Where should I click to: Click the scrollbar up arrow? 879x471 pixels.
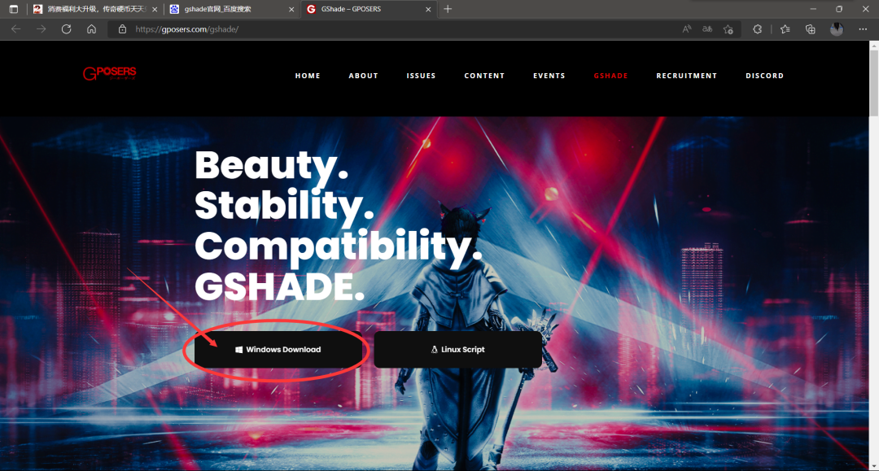tap(874, 46)
